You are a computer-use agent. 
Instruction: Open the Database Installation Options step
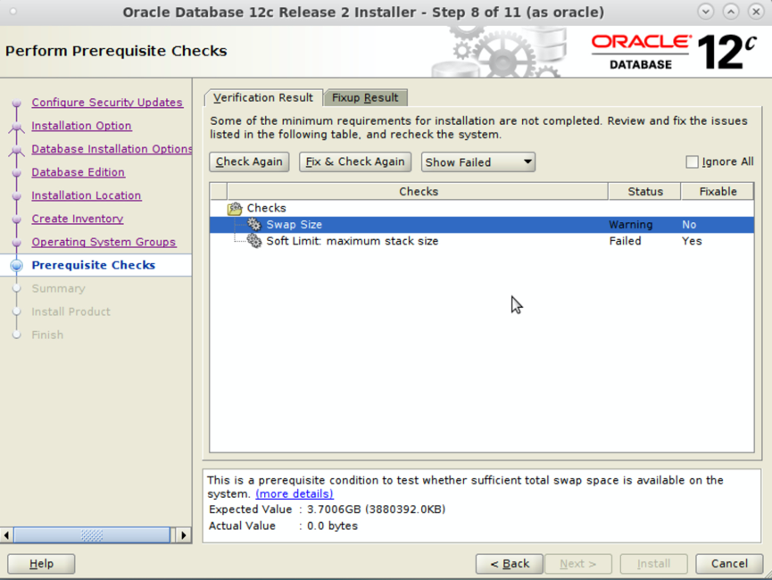coord(112,149)
